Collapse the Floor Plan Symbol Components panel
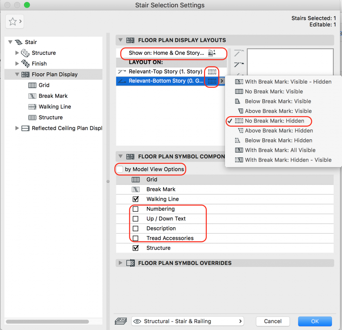Viewport: 342px width, 330px height. [x=121, y=156]
